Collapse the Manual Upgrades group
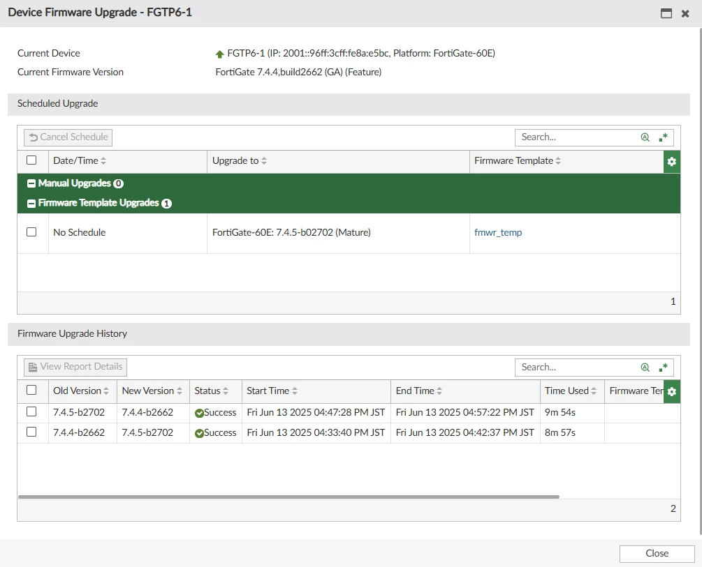The height and width of the screenshot is (567, 702). 31,183
